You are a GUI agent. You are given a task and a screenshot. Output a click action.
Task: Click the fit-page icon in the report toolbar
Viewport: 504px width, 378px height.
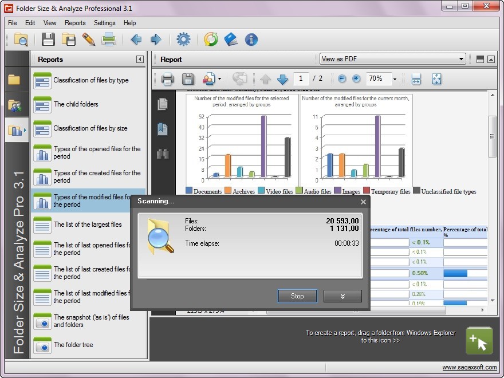(436, 79)
